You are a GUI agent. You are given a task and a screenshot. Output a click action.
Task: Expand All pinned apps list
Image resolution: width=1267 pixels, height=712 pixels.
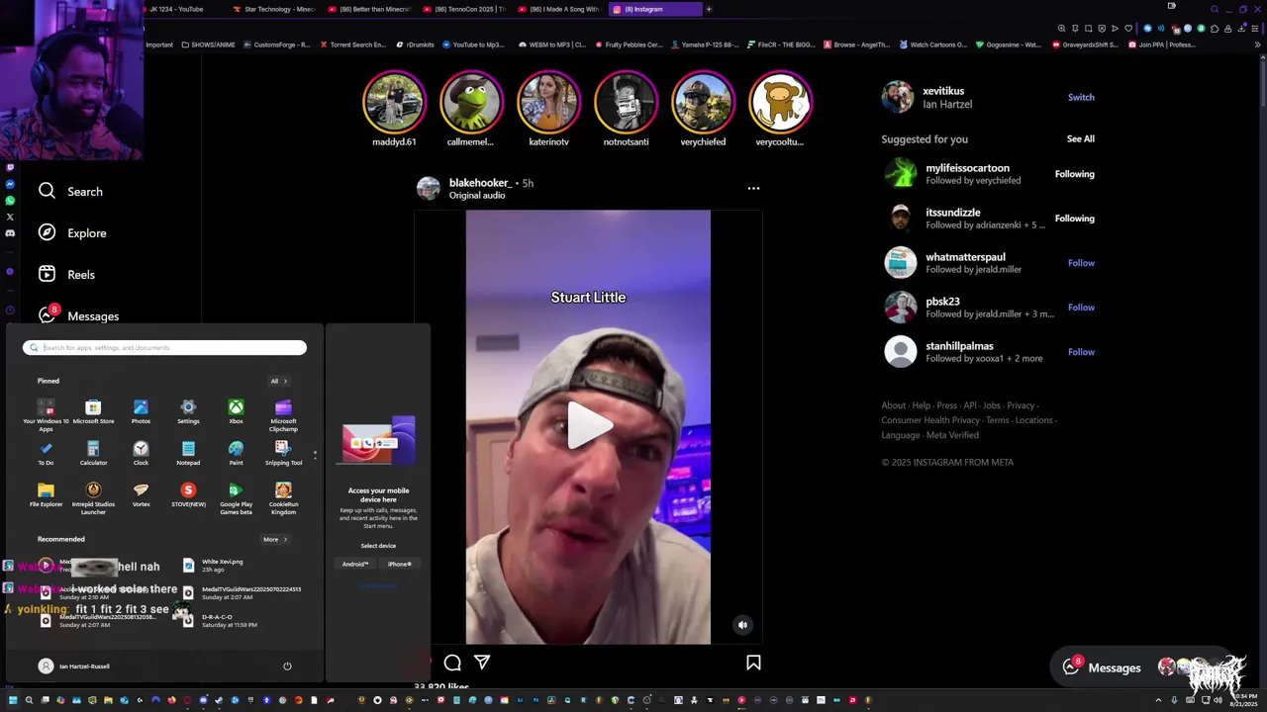pos(278,381)
